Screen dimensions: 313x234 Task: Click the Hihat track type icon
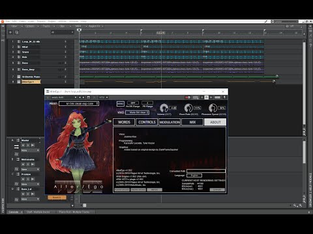click(x=19, y=47)
